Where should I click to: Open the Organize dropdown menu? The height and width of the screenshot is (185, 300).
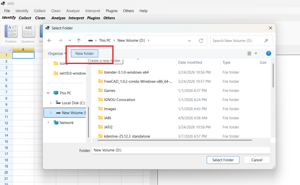[x=57, y=54]
